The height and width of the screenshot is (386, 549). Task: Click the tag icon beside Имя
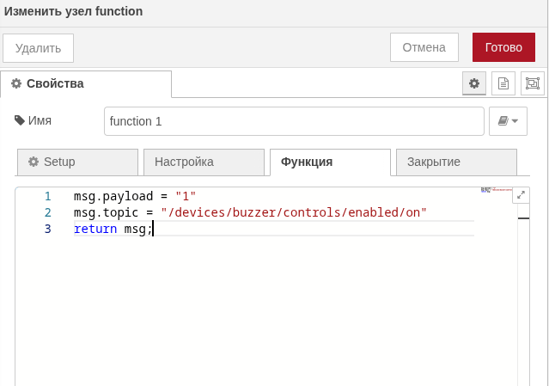pos(20,121)
